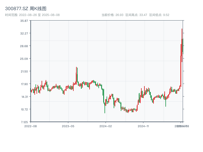Click the 区间高点 33.47 label
This screenshot has width=203, height=152.
(x=136, y=15)
